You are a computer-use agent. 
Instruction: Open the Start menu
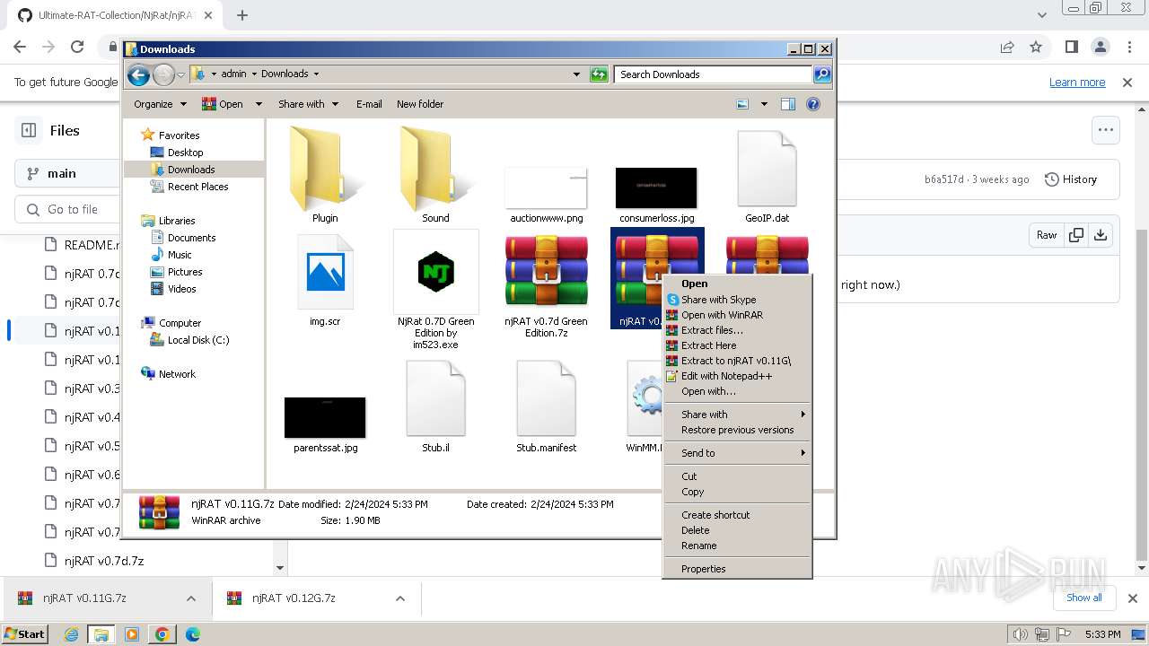coord(24,633)
